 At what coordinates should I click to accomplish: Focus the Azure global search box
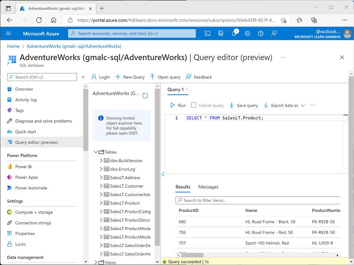coord(132,34)
